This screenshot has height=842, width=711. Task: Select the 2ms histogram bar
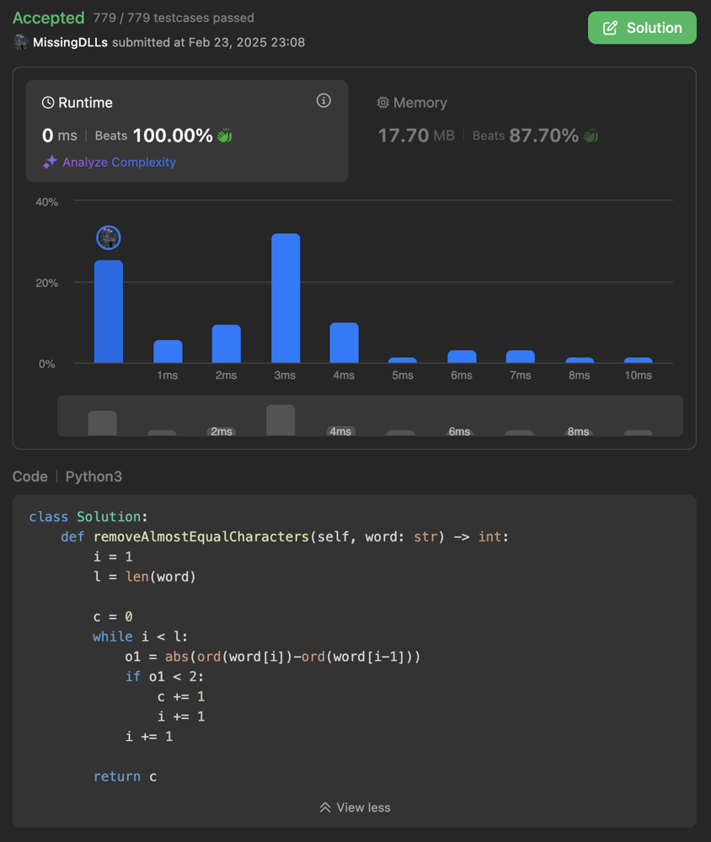227,344
